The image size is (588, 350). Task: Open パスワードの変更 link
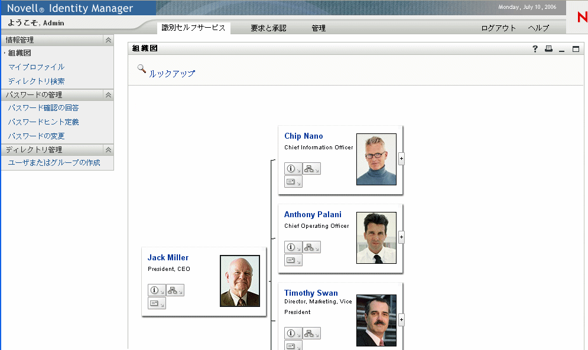[37, 136]
